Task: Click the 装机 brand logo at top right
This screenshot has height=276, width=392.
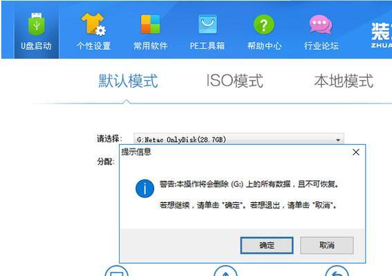Action: click(x=381, y=34)
